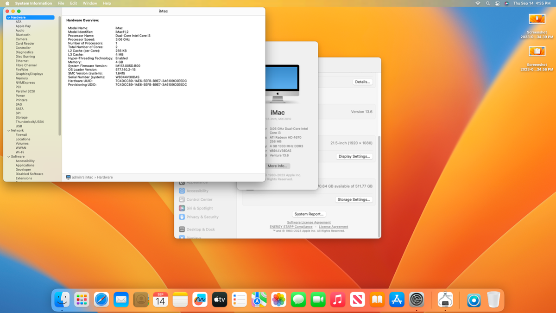The width and height of the screenshot is (556, 313).
Task: Launch Safari from the Dock
Action: coord(101,300)
